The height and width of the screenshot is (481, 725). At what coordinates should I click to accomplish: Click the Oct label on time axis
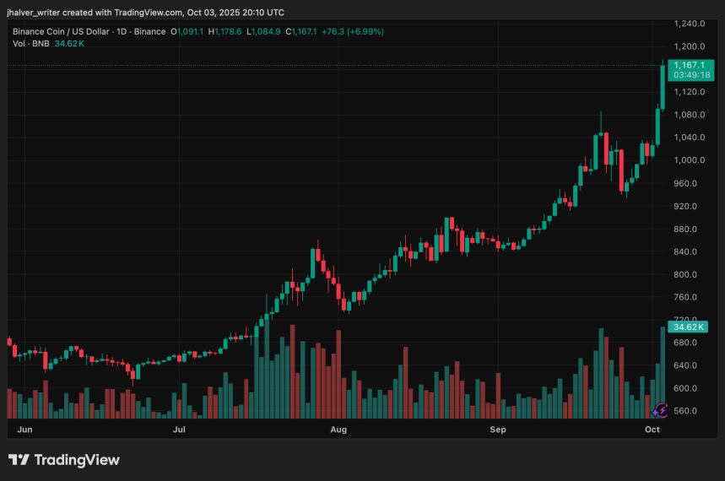(652, 430)
